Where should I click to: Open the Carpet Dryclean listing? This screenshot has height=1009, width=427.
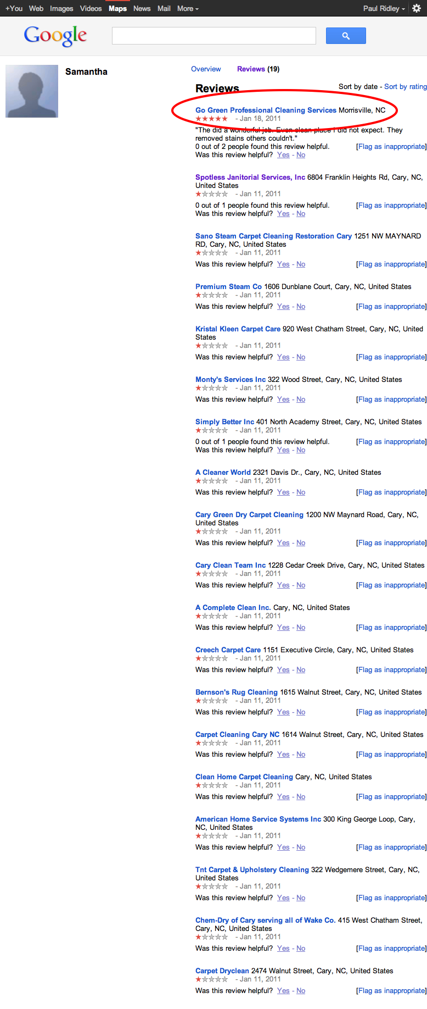coord(222,971)
